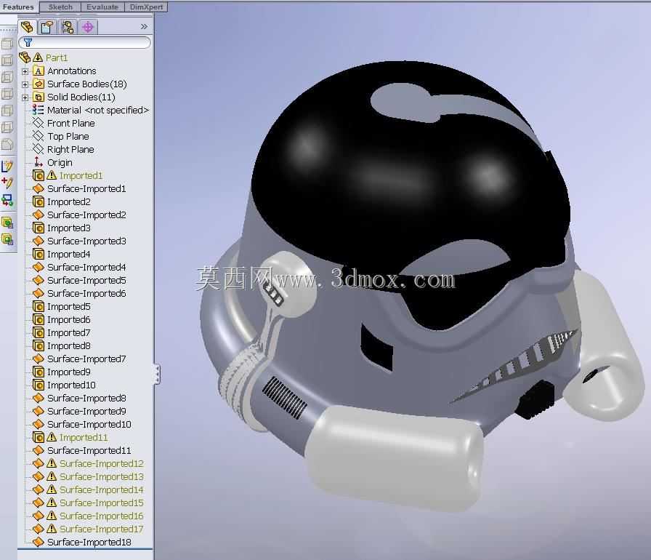Screen dimensions: 651x560
Task: Select Surface-Imported9 feature
Action: click(86, 412)
